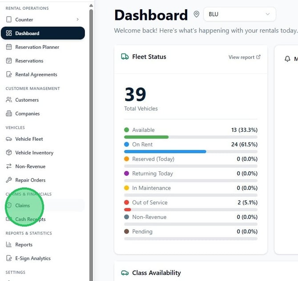Viewport: 298px width, 281px height.
Task: Open the Reports page
Action: click(x=43, y=245)
